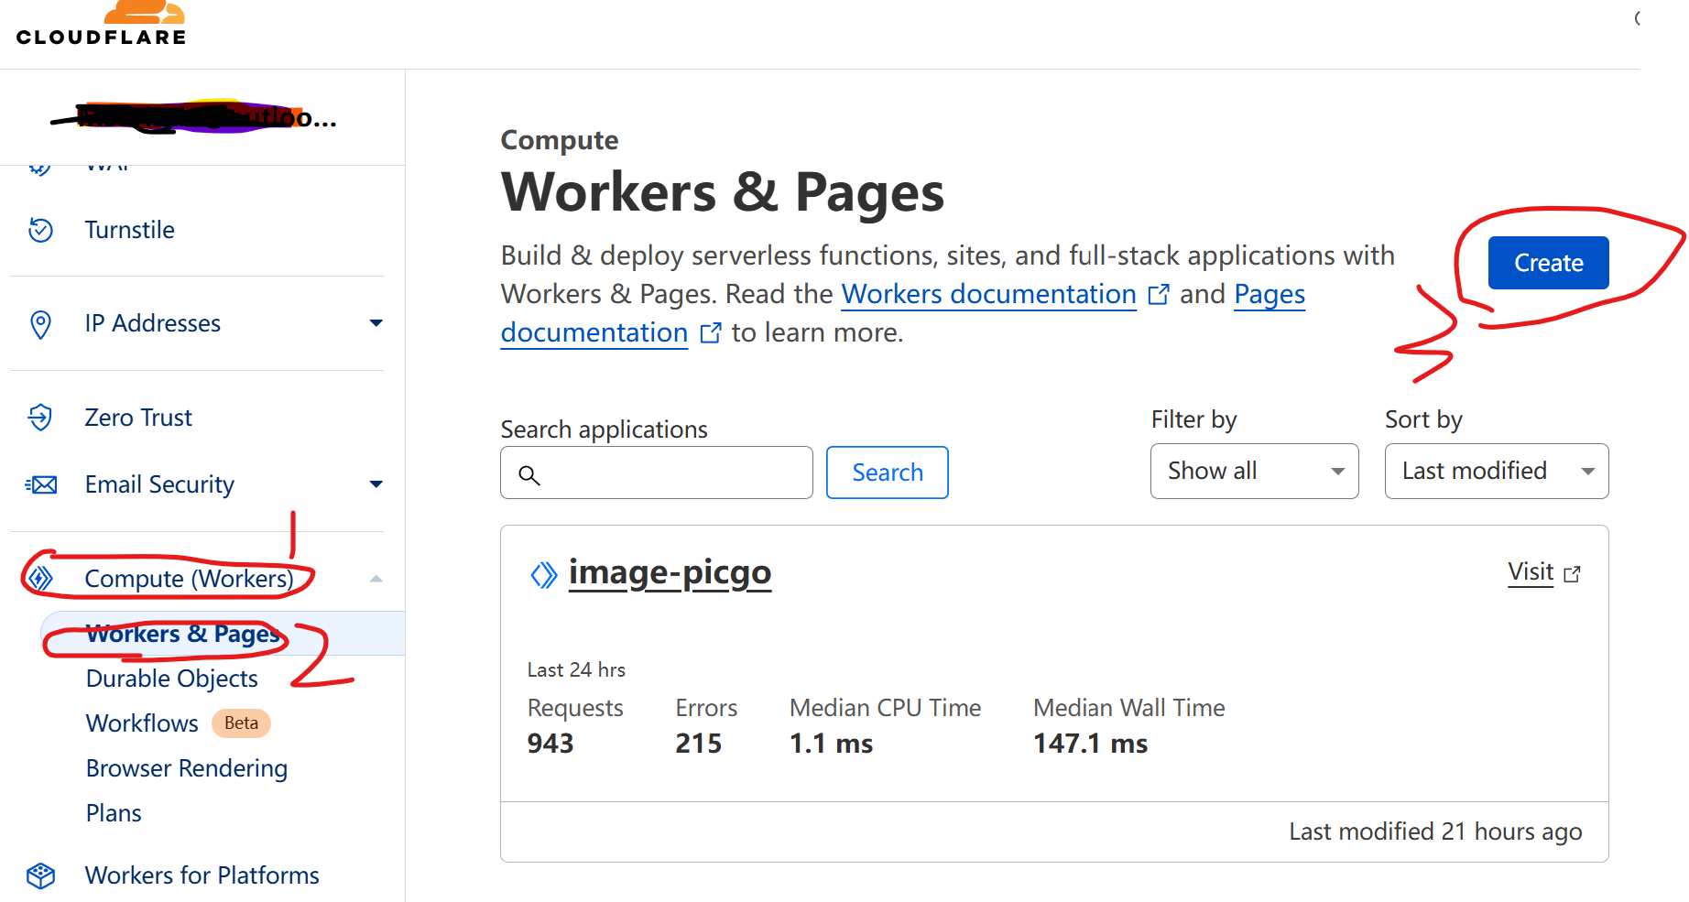
Task: Open Durable Objects submenu item
Action: (172, 679)
